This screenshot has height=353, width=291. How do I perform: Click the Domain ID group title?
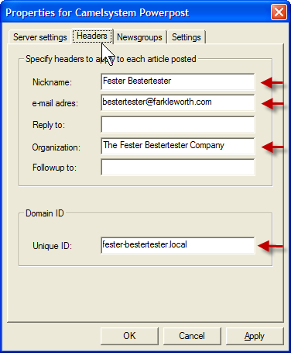(x=45, y=213)
